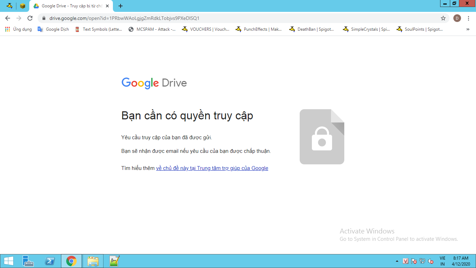Open the Windows Start menu
The height and width of the screenshot is (268, 476).
pyautogui.click(x=8, y=261)
